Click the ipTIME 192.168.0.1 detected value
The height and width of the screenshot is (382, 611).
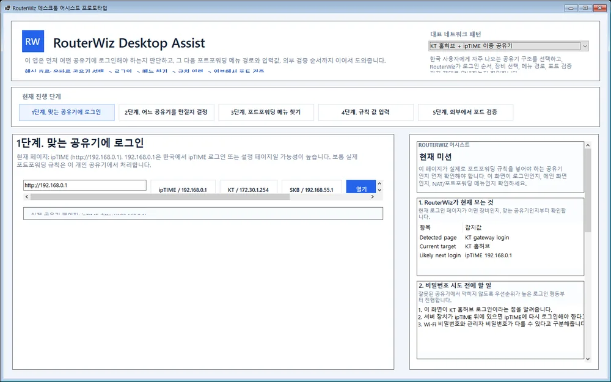pyautogui.click(x=488, y=255)
